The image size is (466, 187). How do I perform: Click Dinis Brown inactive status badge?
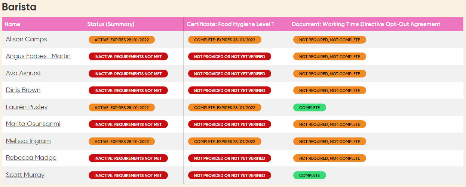pyautogui.click(x=128, y=91)
